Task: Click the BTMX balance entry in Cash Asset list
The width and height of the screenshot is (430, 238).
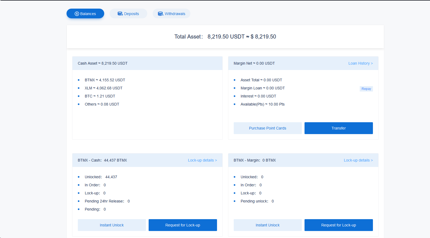Action: coord(105,80)
